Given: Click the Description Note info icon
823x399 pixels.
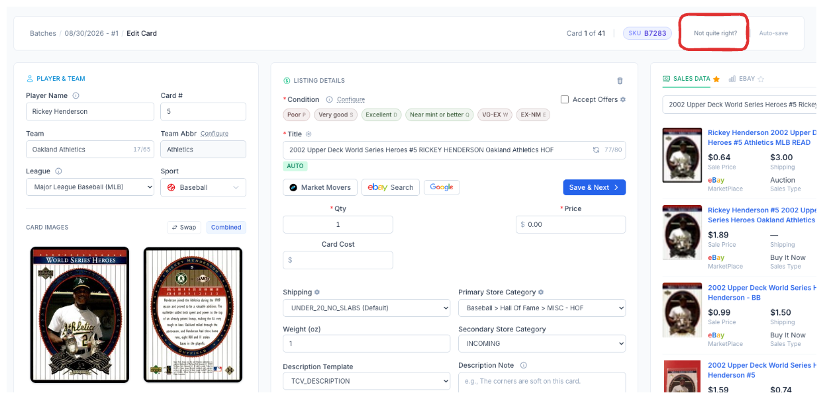Looking at the screenshot, I should coord(524,365).
